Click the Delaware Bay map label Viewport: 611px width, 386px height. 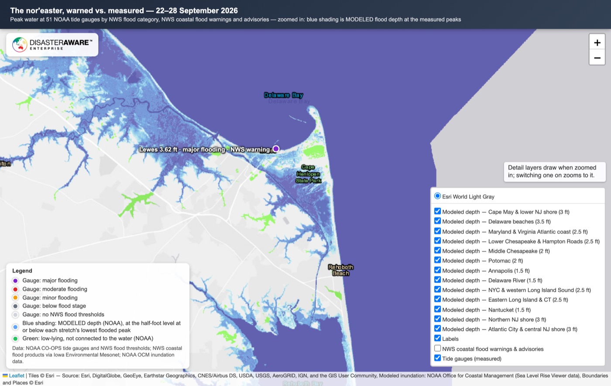(283, 95)
